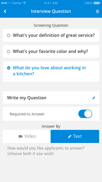The image size is (102, 182).
Task: Choose Text as the answer method
Action: [75, 136]
